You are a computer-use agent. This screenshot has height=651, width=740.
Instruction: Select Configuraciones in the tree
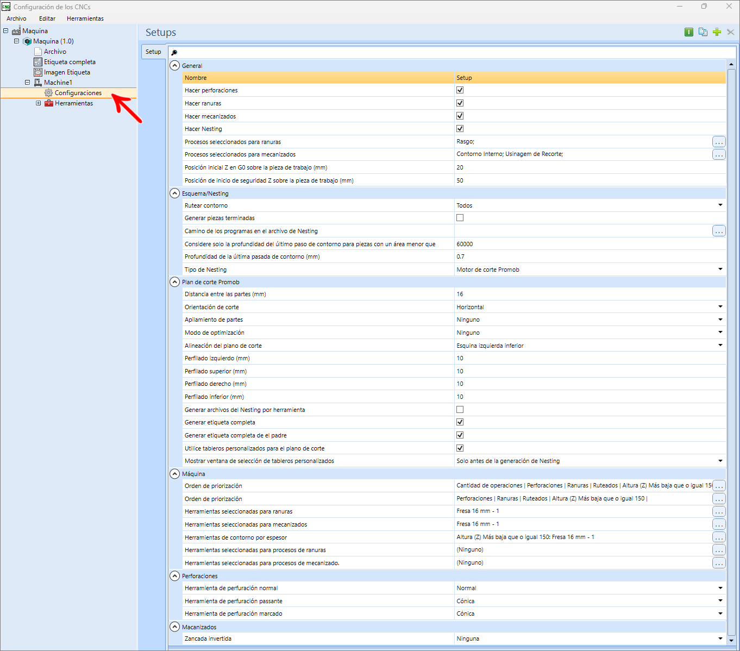click(78, 93)
